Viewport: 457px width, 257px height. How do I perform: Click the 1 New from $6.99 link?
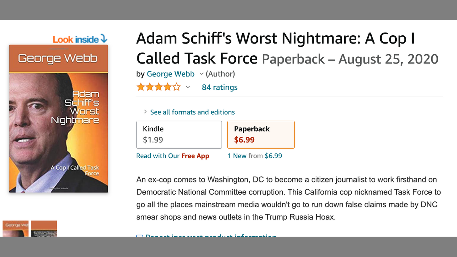[255, 156]
